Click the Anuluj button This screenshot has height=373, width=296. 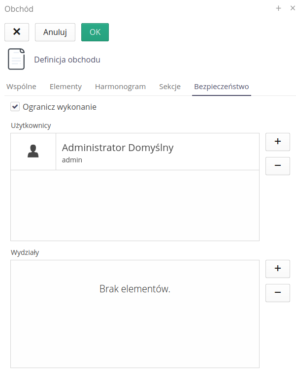[55, 32]
